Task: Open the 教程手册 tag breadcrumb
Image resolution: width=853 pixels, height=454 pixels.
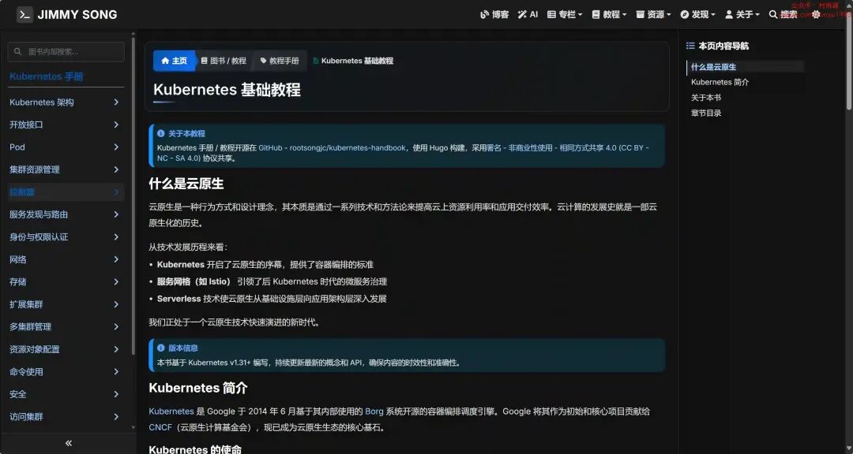Action: click(280, 61)
